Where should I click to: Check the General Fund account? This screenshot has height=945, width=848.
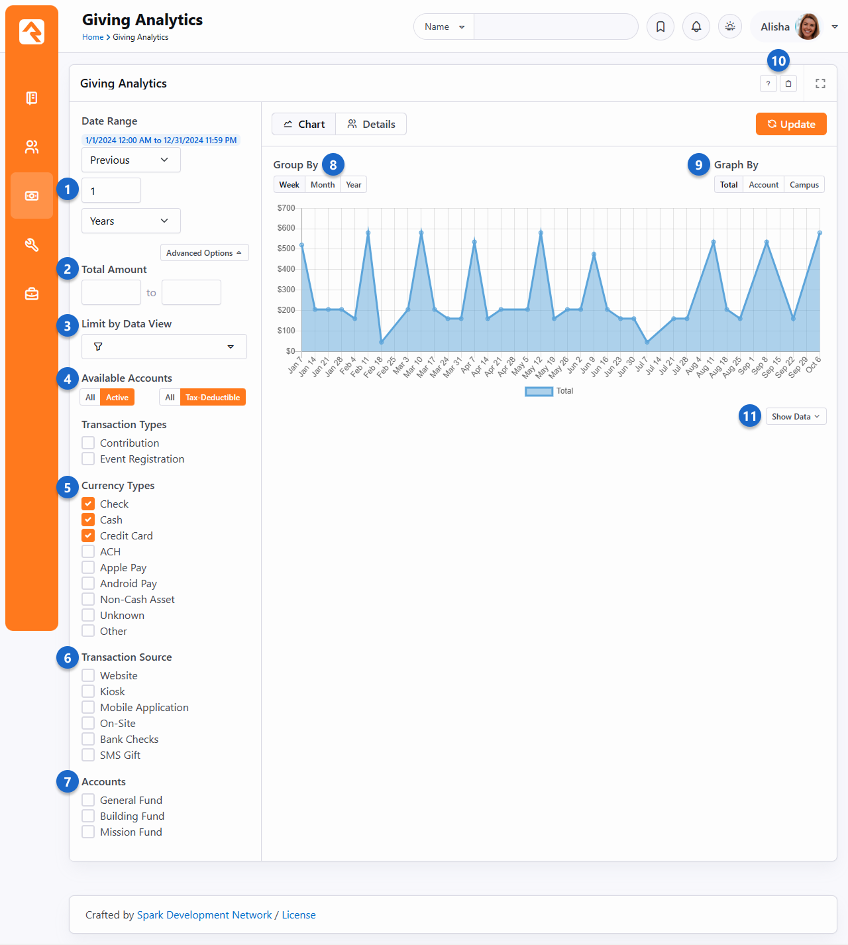(88, 800)
